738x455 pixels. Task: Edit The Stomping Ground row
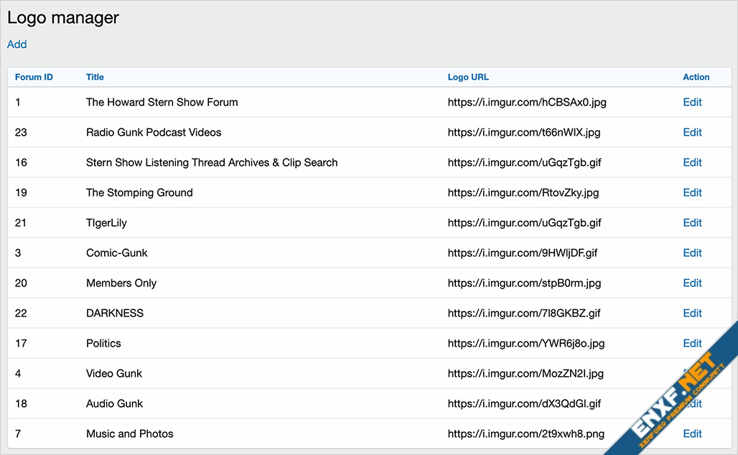click(692, 192)
